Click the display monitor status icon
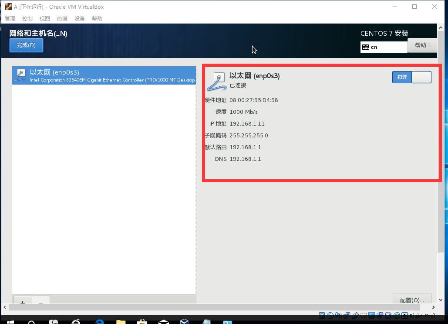Viewport: 448px width, 324px height. coord(371,315)
